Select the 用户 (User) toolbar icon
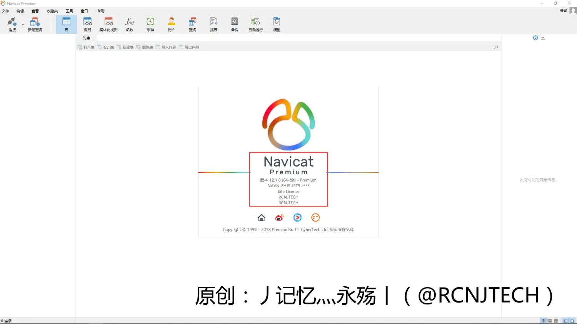577x324 pixels. coord(172,24)
